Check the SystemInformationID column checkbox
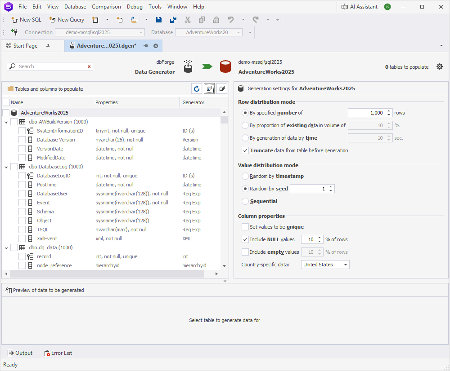Screen dimensions: 450x371 click(22, 131)
